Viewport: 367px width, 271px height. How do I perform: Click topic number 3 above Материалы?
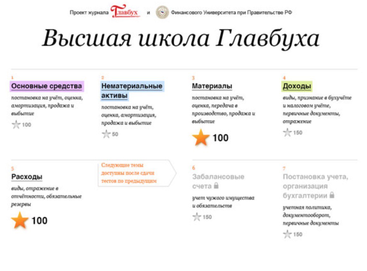(x=193, y=78)
